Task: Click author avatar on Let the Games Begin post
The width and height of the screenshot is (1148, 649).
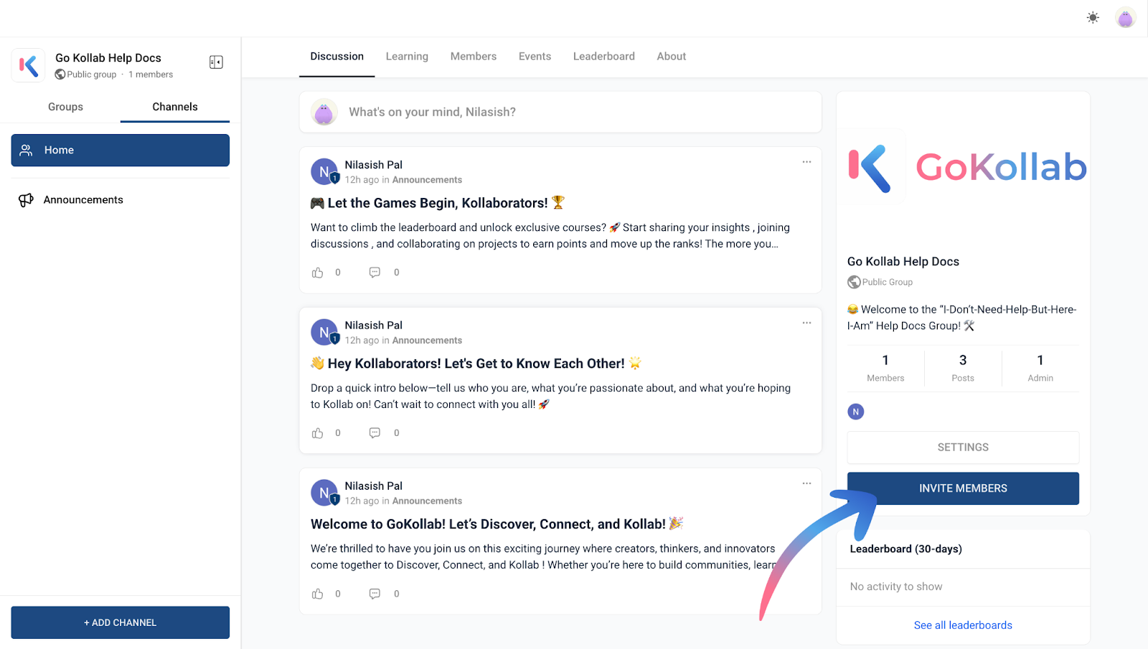Action: pyautogui.click(x=324, y=172)
